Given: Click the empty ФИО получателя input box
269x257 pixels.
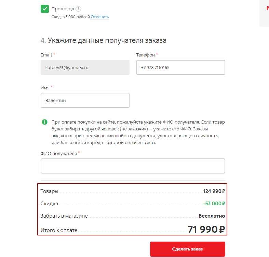Looking at the screenshot, I should (133, 166).
